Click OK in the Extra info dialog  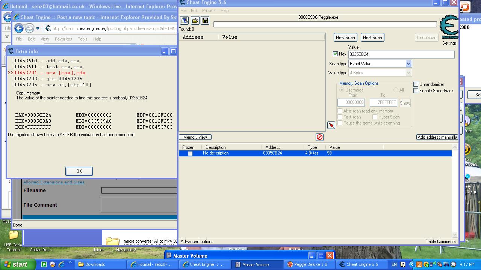coord(79,171)
